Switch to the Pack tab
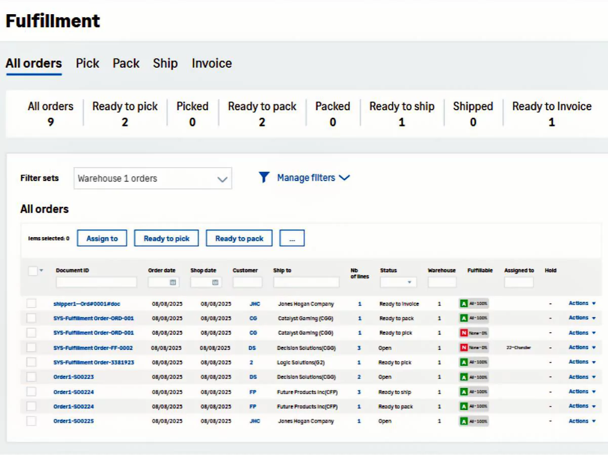This screenshot has width=608, height=455. click(126, 64)
